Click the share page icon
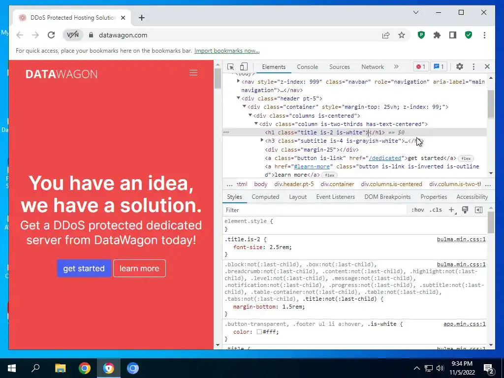 (386, 35)
